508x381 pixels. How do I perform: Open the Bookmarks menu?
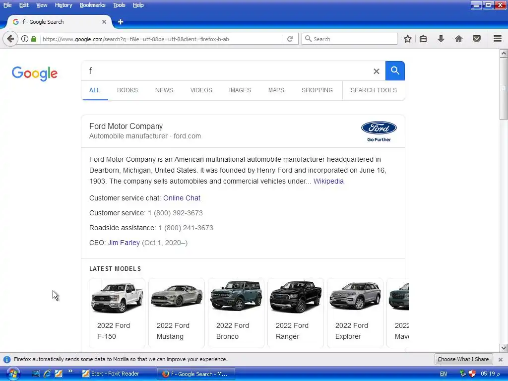tap(93, 5)
